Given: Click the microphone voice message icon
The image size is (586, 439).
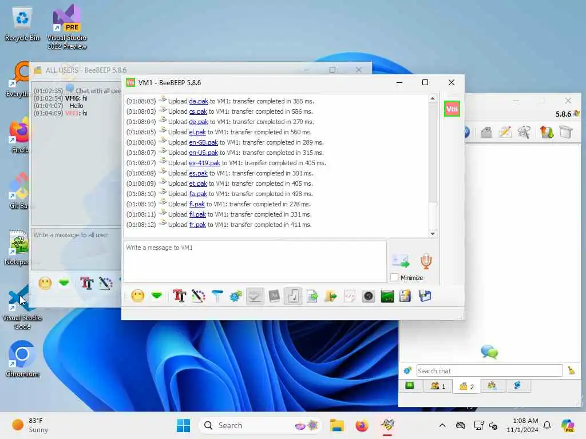Looking at the screenshot, I should [x=426, y=261].
